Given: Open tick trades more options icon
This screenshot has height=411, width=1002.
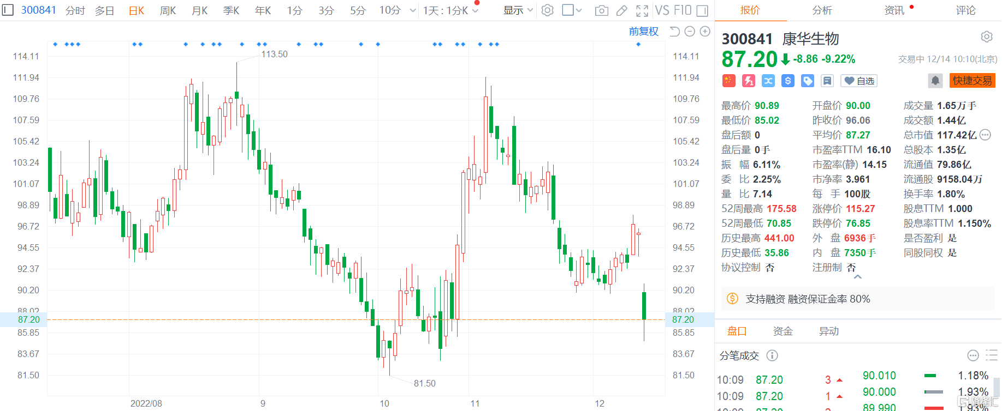Looking at the screenshot, I should [973, 355].
